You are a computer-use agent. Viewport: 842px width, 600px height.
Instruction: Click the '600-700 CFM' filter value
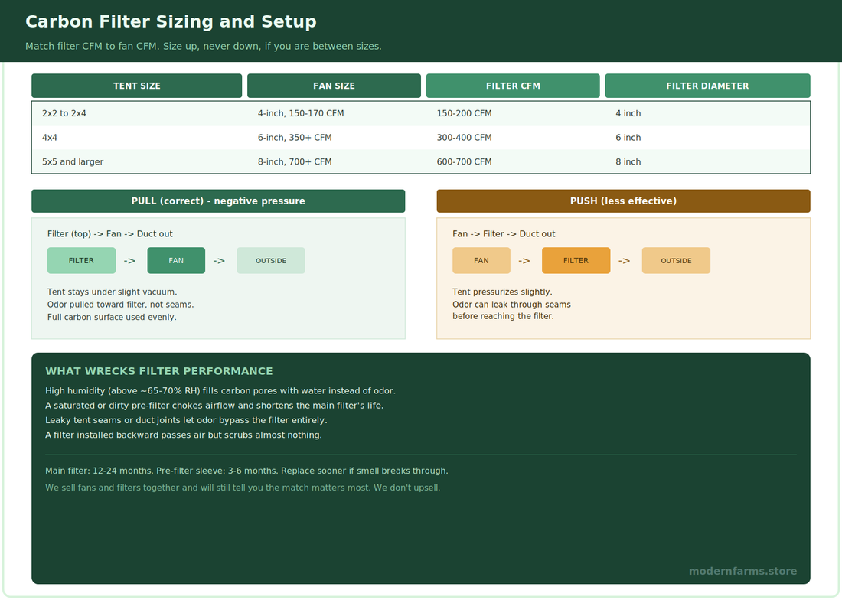(464, 161)
